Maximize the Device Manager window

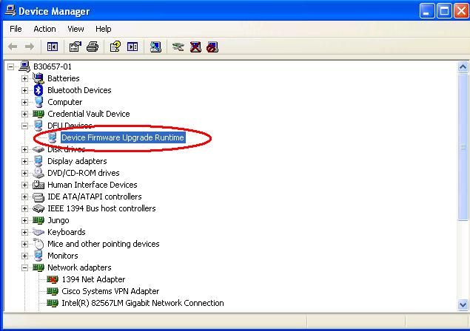tap(444, 11)
